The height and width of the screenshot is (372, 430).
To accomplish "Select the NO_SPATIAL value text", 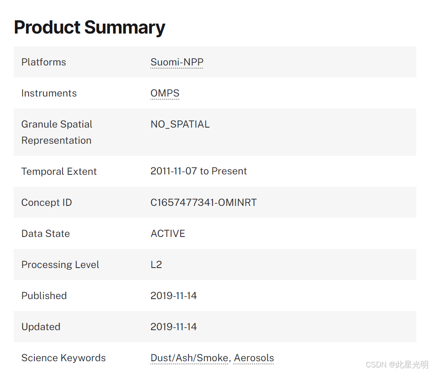I will [180, 124].
